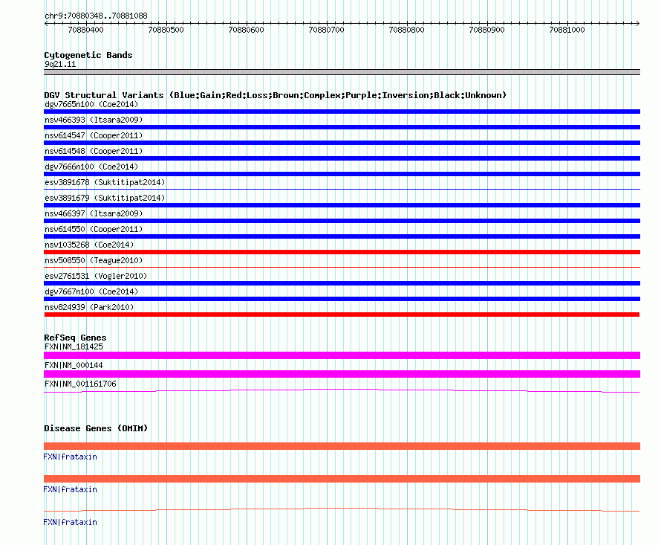The height and width of the screenshot is (545, 661).
Task: Click ruler position 70880900
Action: tap(487, 30)
